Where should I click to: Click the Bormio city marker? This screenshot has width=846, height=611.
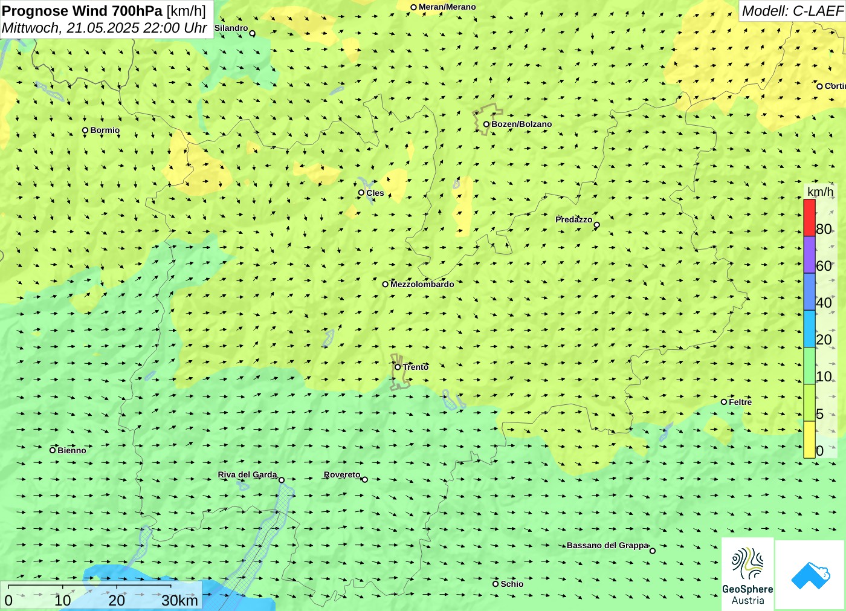point(85,131)
